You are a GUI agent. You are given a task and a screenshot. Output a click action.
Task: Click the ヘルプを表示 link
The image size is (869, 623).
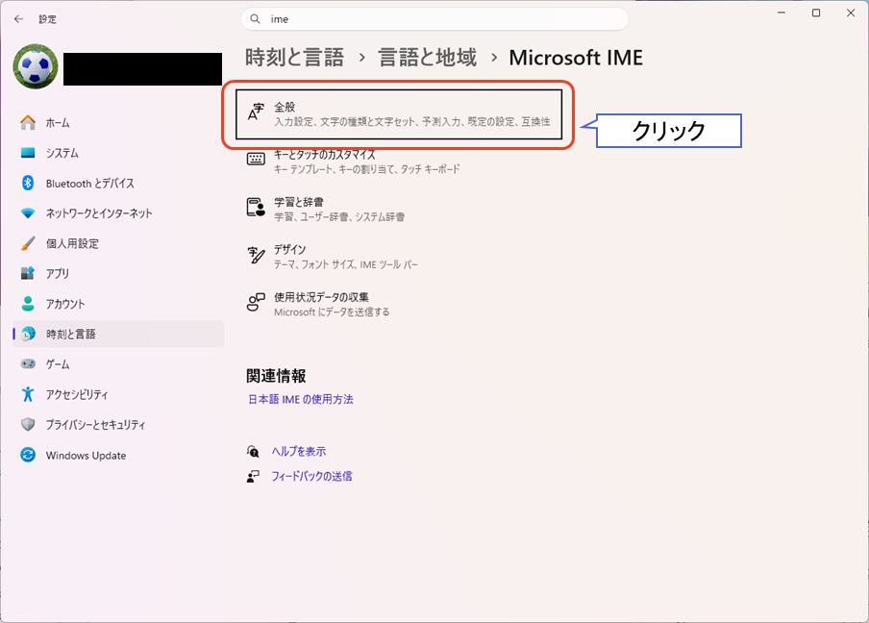[299, 452]
